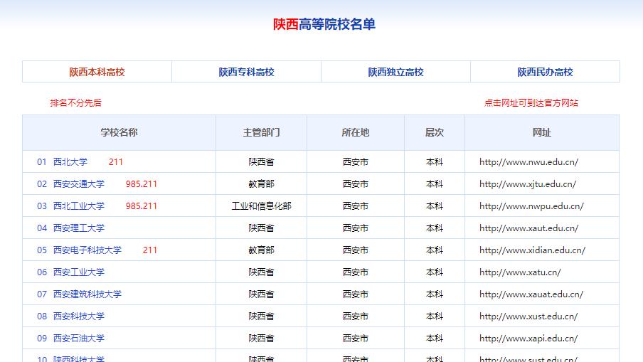Visit http://www.nwu.edu.cn/ website
Screen dimensions: 643x362
528,162
